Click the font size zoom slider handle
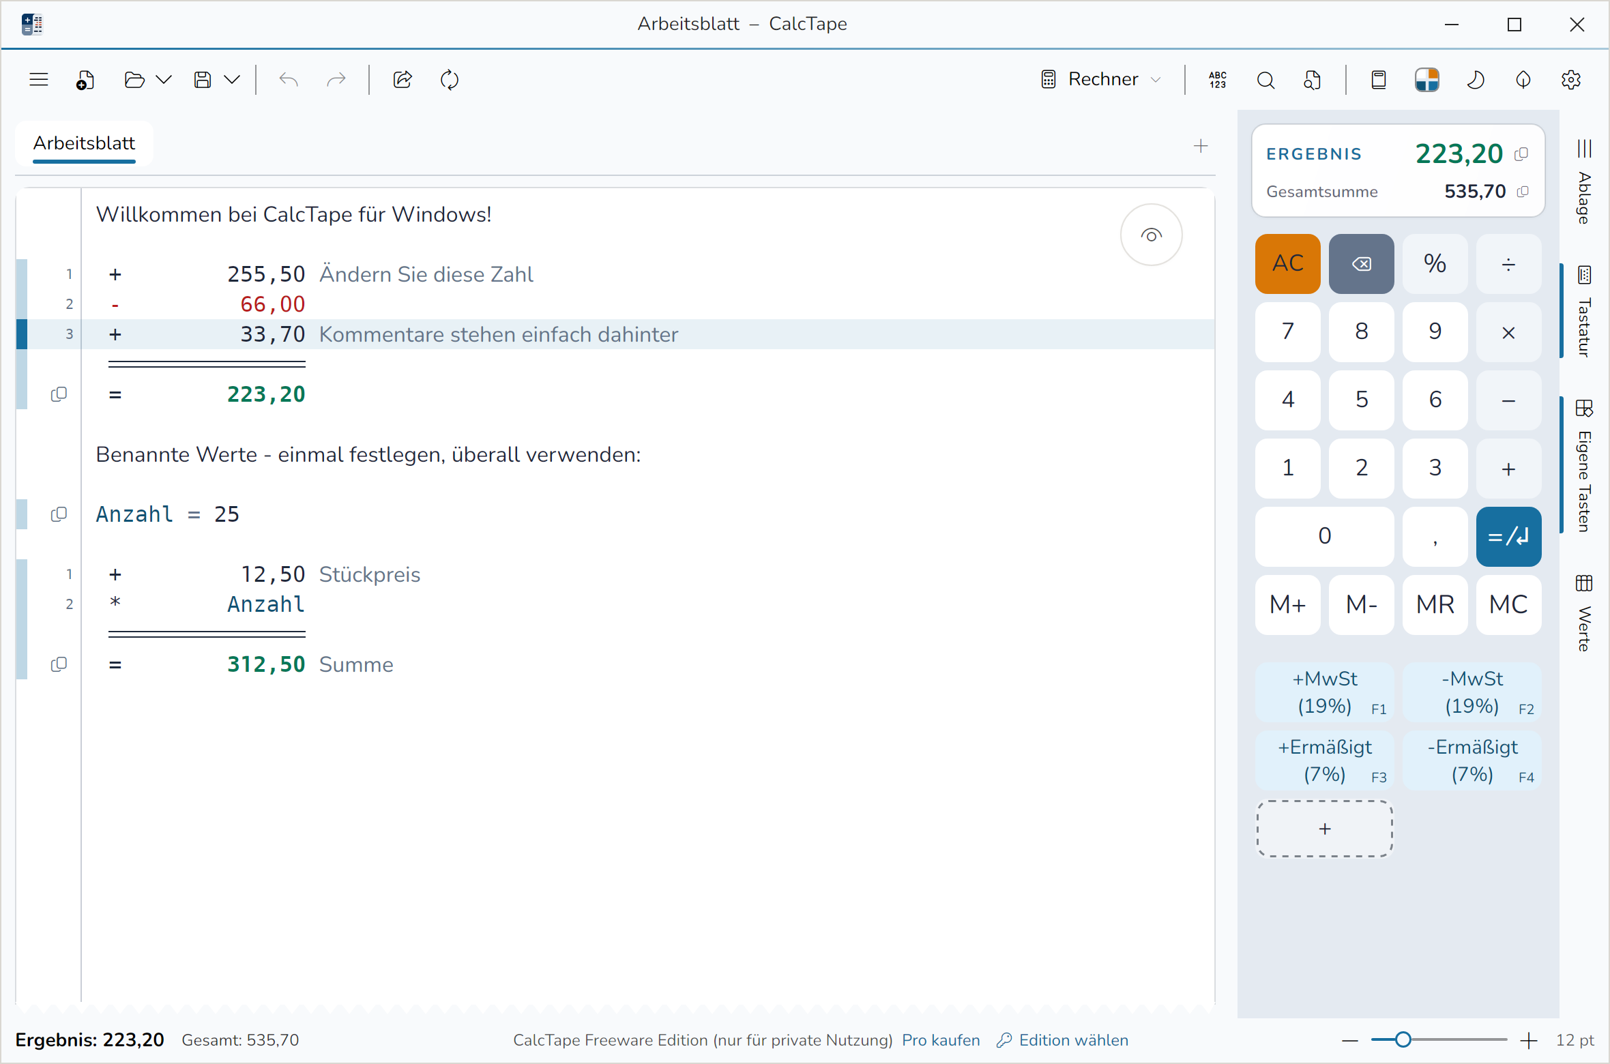 click(1403, 1039)
